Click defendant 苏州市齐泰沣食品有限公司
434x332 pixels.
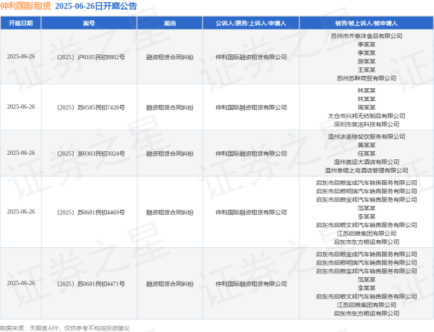(x=367, y=35)
